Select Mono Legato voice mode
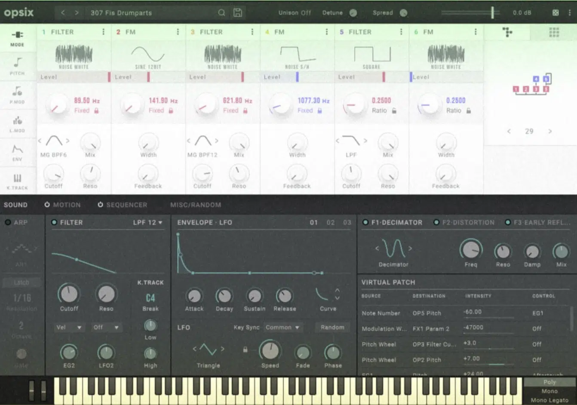577x405 pixels. pyautogui.click(x=549, y=400)
